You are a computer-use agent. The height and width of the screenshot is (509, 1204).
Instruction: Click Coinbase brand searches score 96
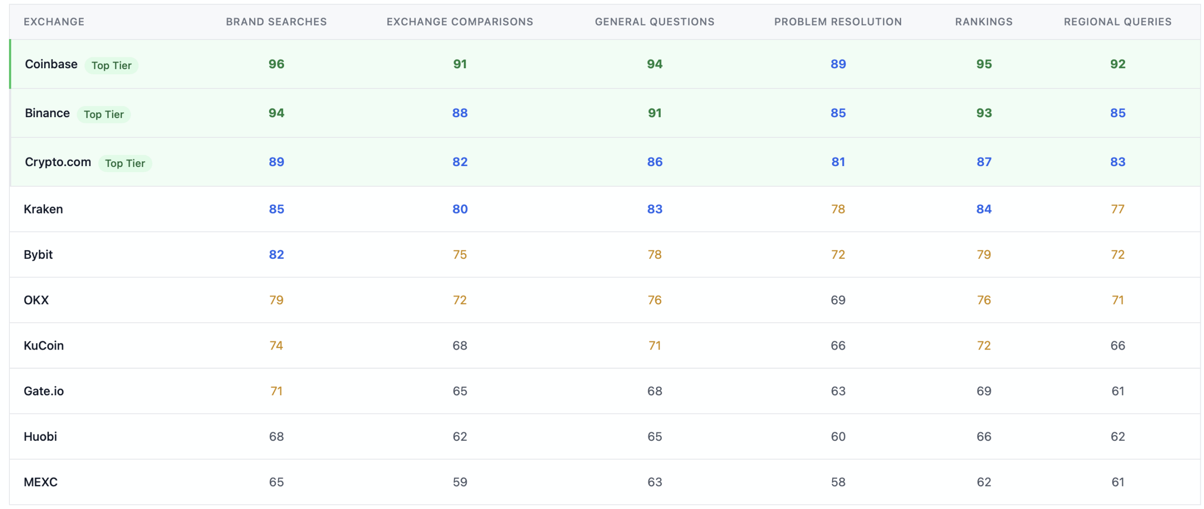coord(276,64)
